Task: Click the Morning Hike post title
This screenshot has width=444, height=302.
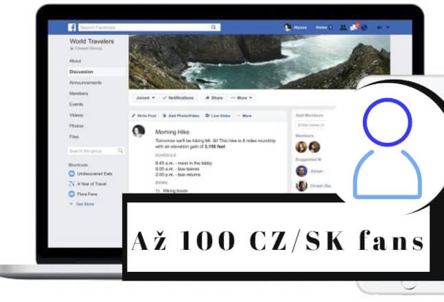Action: (172, 132)
